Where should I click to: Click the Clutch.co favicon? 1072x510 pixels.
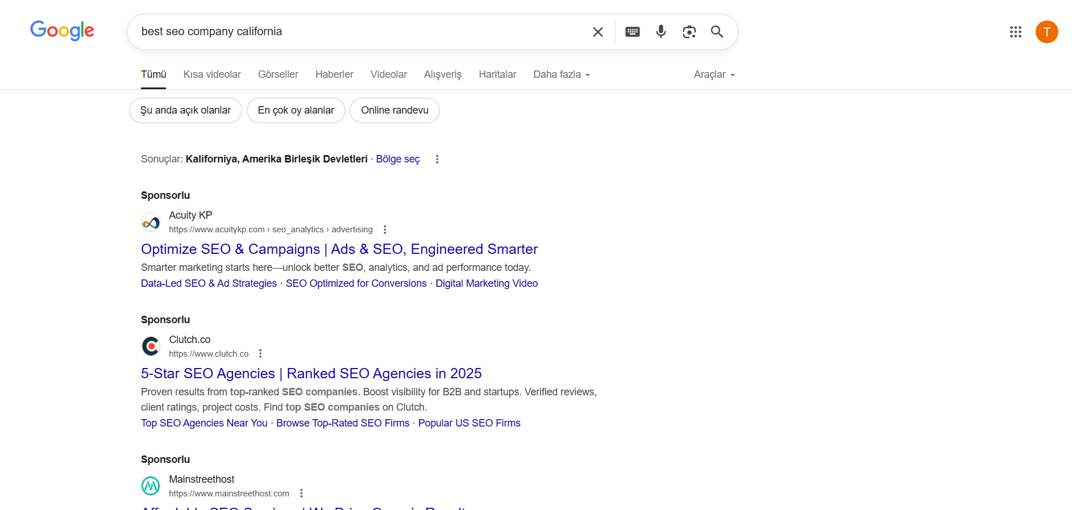151,346
